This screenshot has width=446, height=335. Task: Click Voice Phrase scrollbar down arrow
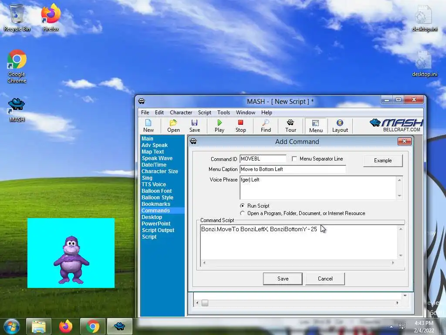pos(399,196)
